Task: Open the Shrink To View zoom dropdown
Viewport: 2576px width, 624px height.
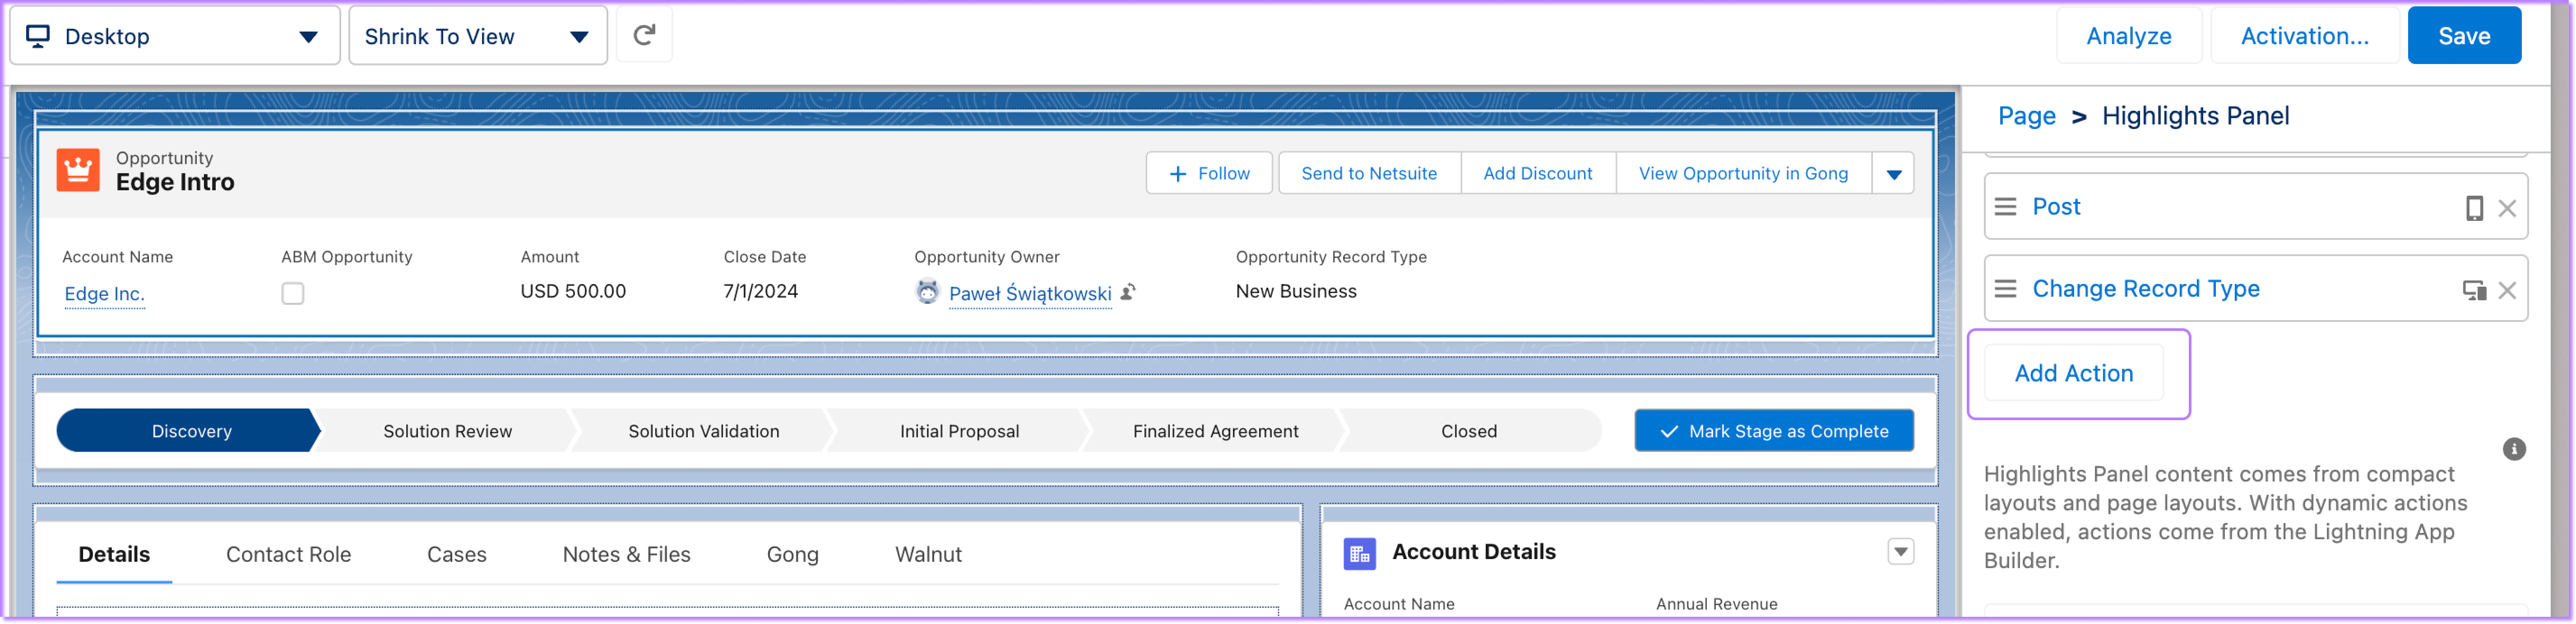Action: coord(478,36)
